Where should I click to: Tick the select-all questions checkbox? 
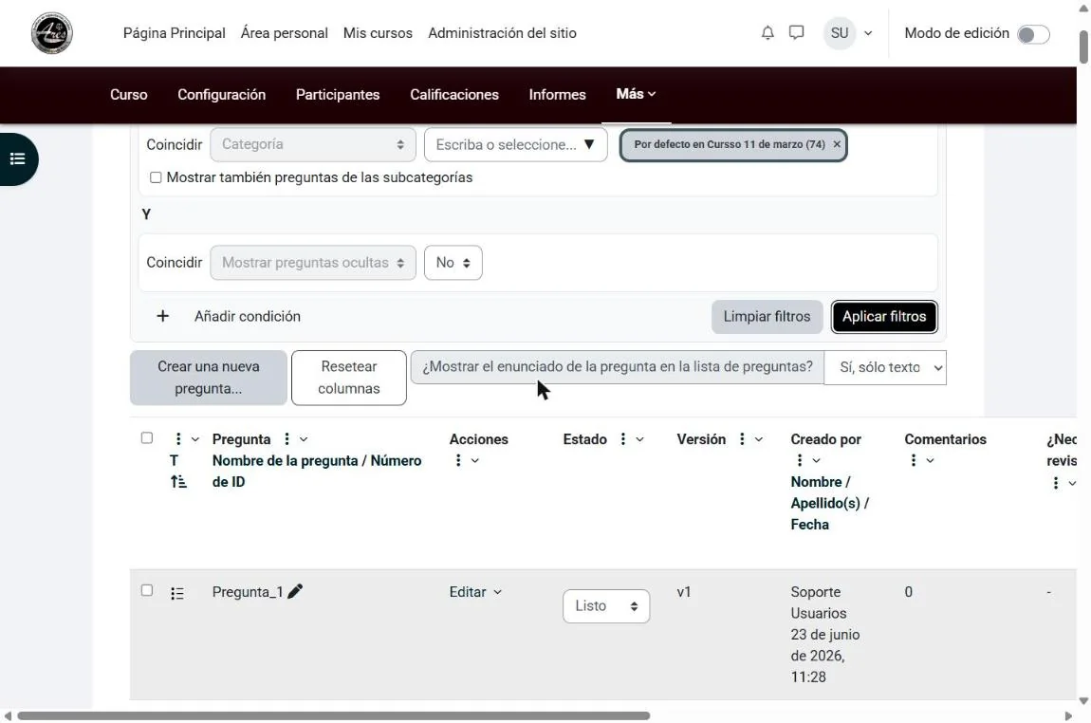tap(147, 438)
